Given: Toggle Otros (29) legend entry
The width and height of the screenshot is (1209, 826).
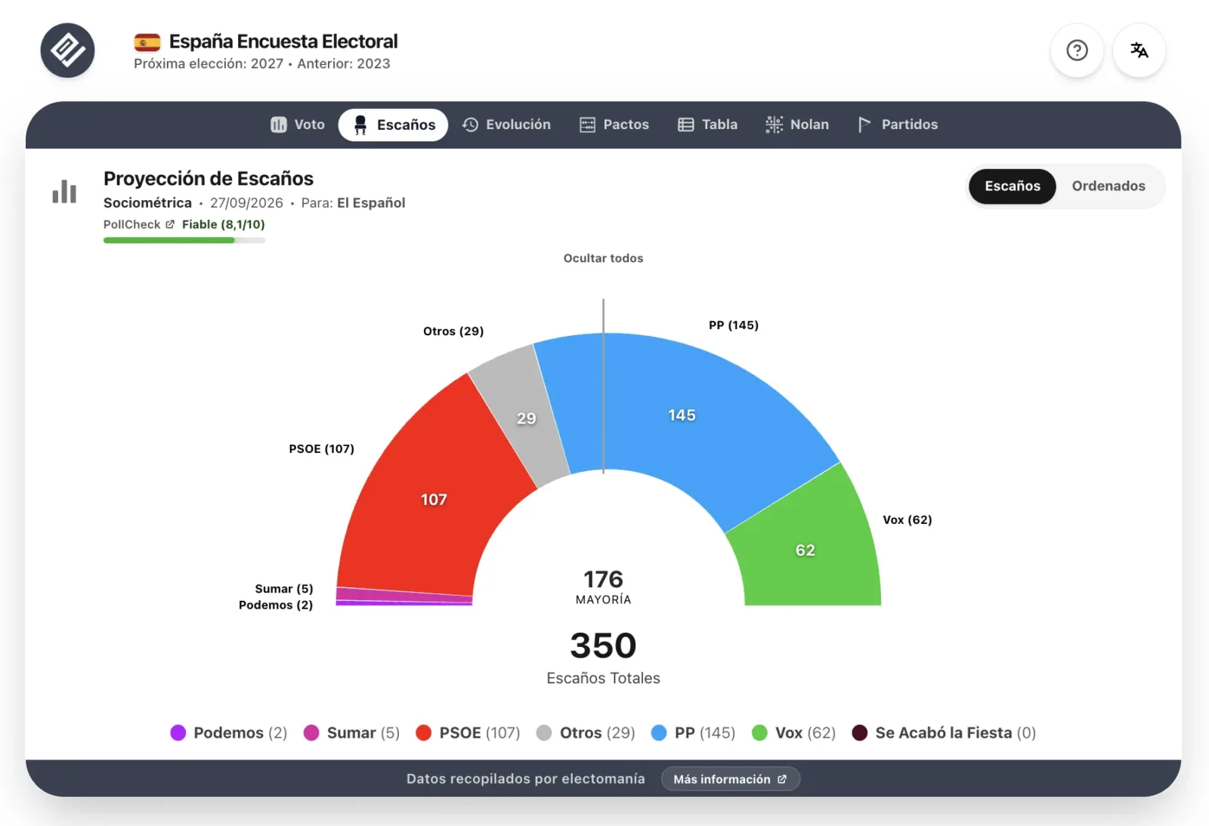Looking at the screenshot, I should pos(586,732).
